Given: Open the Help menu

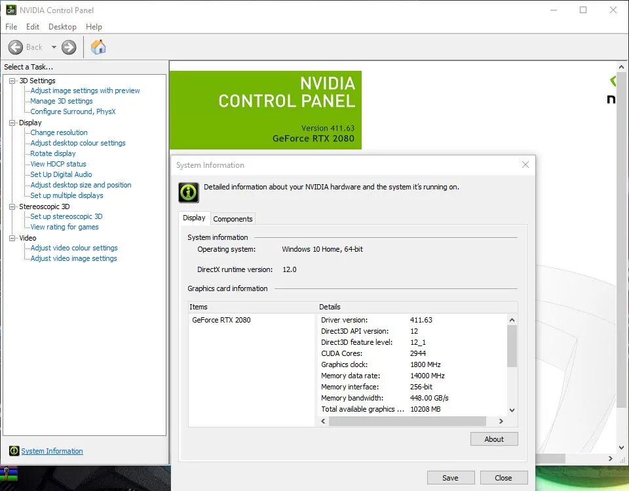Looking at the screenshot, I should [x=94, y=26].
